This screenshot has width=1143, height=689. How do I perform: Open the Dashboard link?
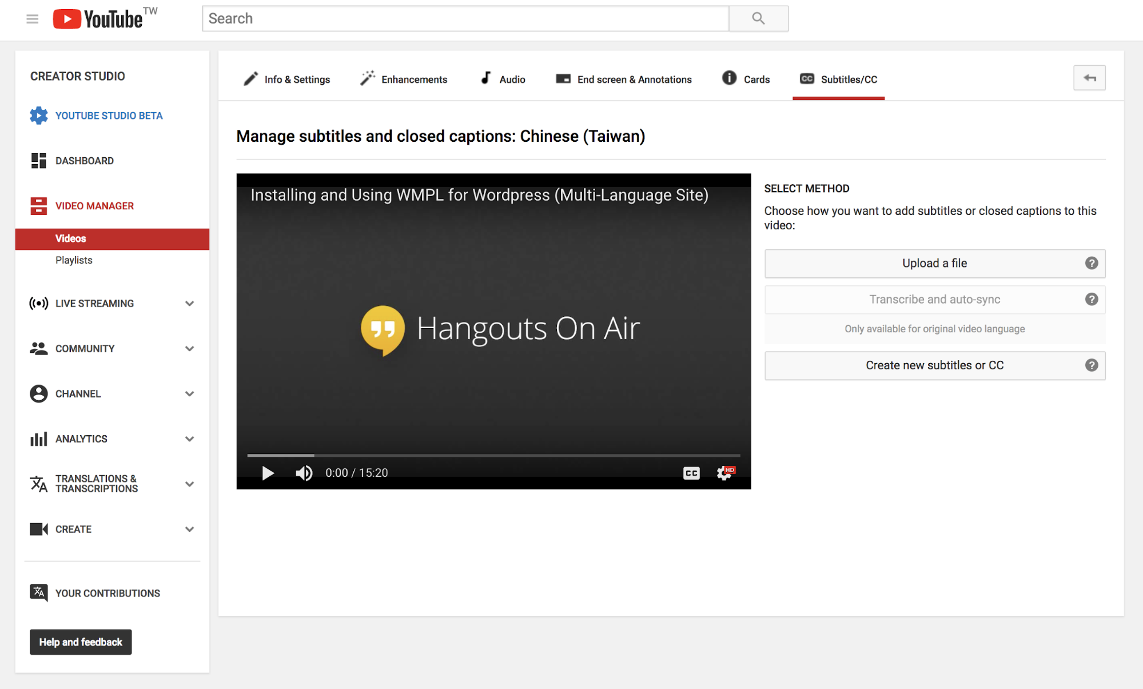coord(84,161)
